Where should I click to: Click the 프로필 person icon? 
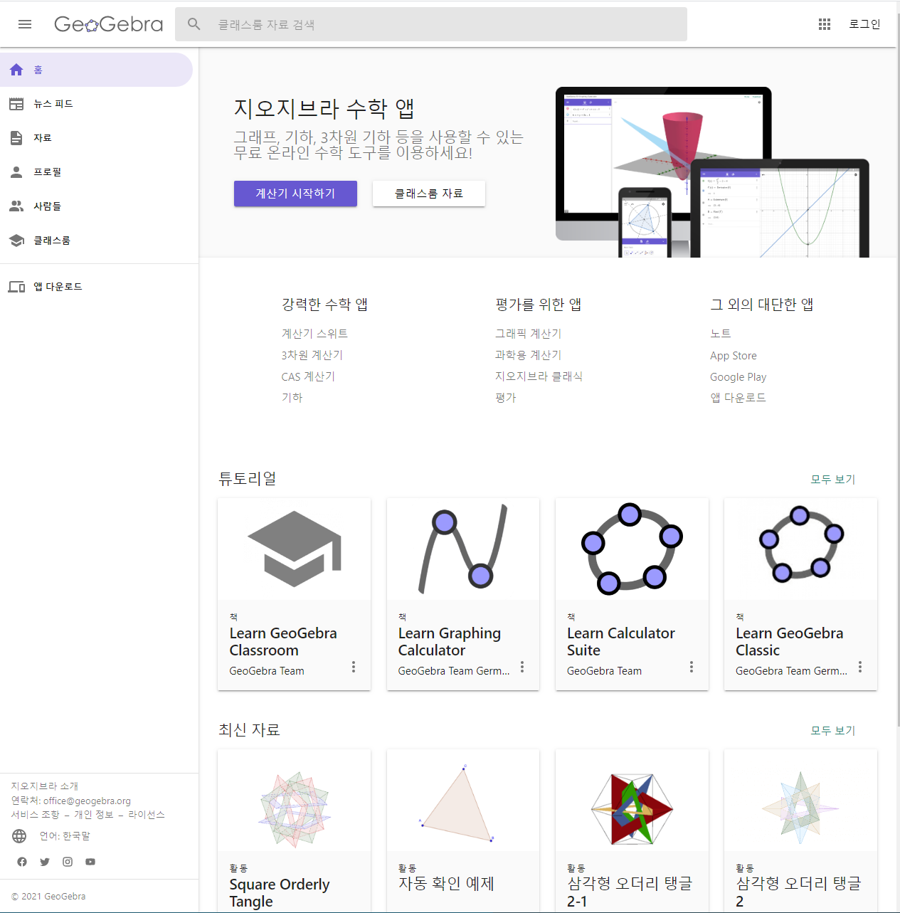(16, 172)
